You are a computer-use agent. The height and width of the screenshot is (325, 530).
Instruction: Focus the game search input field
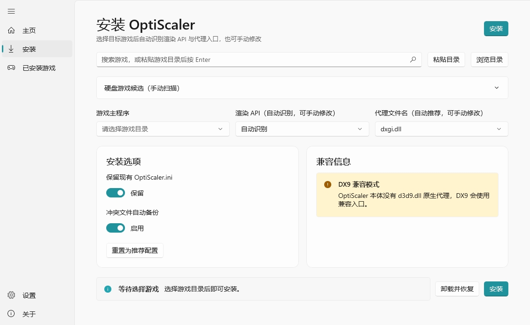pos(259,60)
